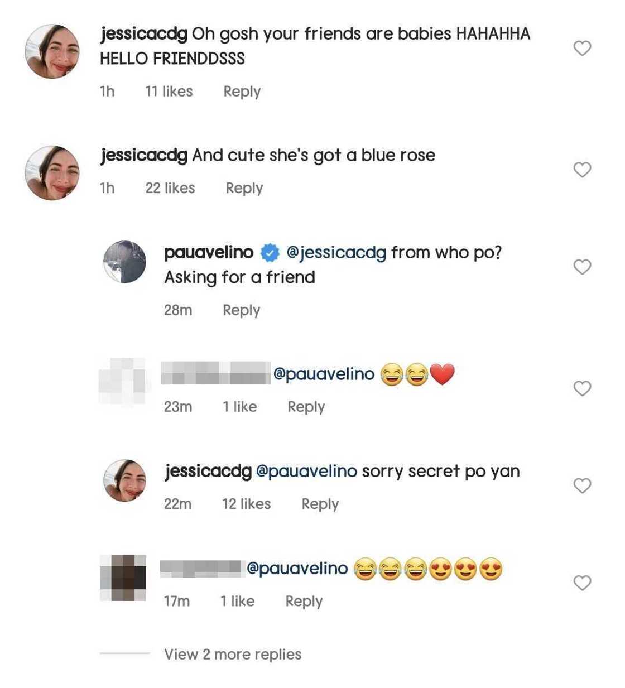The height and width of the screenshot is (688, 625).
Task: Reply to the 'HELLO FRIENDDSSS' comment
Action: (242, 92)
